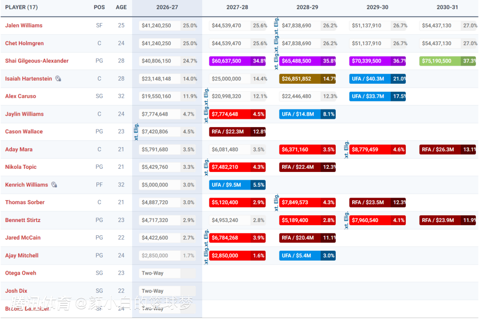The image size is (479, 319).
Task: Click Caruso's UFA / $33.7M cell
Action: pyautogui.click(x=377, y=96)
